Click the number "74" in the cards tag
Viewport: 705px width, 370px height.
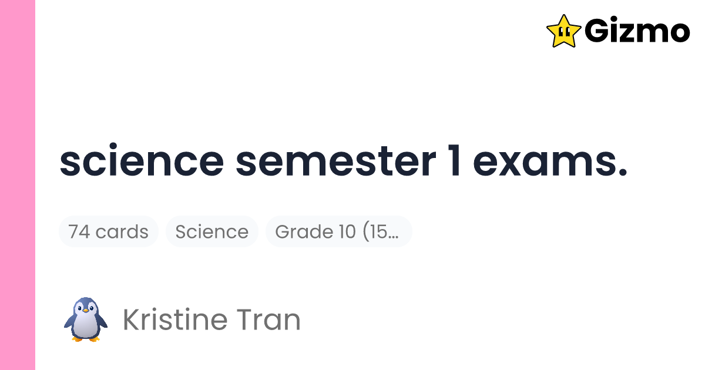[79, 231]
